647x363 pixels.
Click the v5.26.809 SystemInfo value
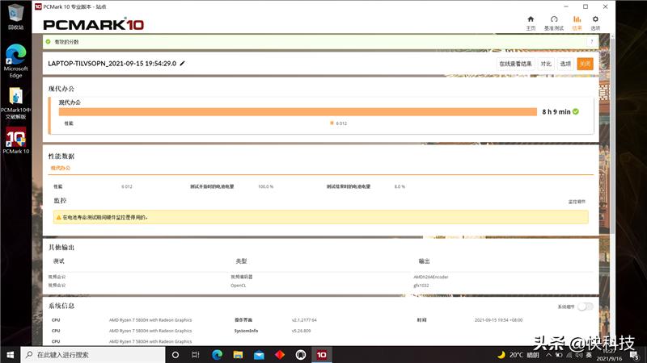point(301,331)
